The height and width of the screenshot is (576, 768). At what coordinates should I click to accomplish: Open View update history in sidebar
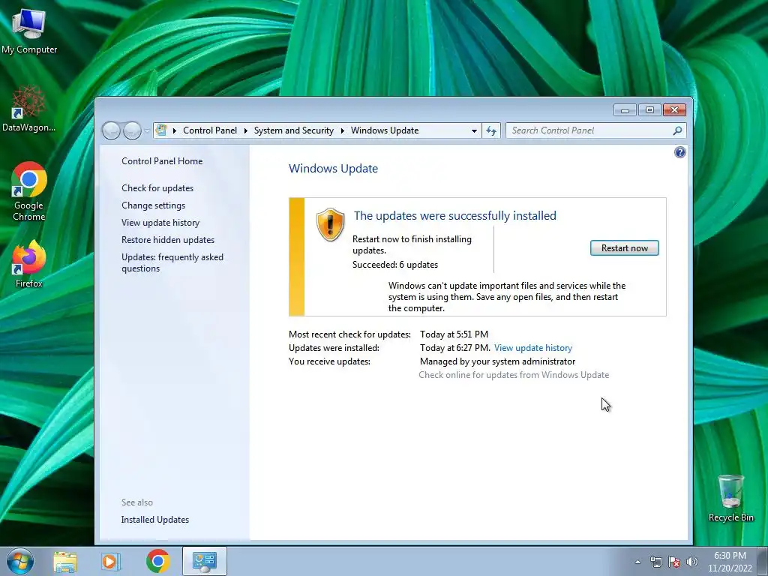(x=160, y=222)
